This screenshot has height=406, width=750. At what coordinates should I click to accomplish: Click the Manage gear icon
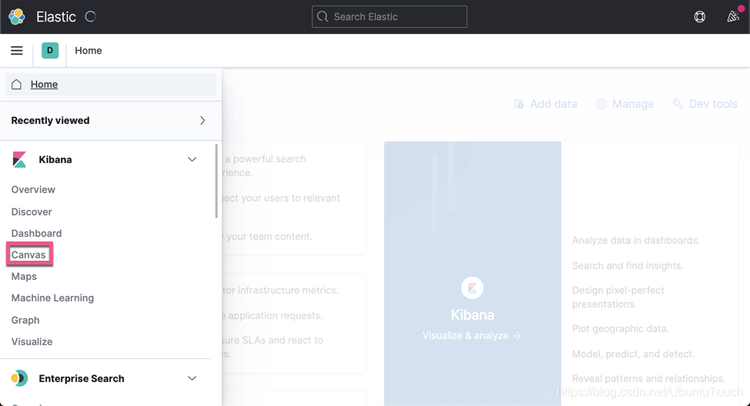pos(601,104)
